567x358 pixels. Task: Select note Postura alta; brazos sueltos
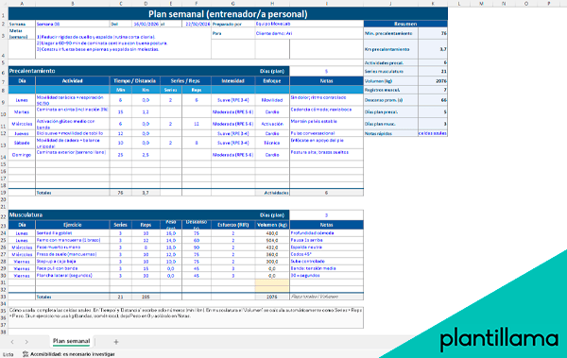pos(326,155)
